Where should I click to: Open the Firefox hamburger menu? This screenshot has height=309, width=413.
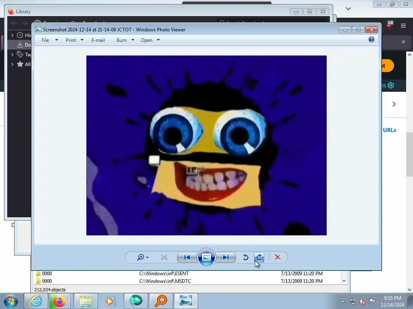coord(403,25)
